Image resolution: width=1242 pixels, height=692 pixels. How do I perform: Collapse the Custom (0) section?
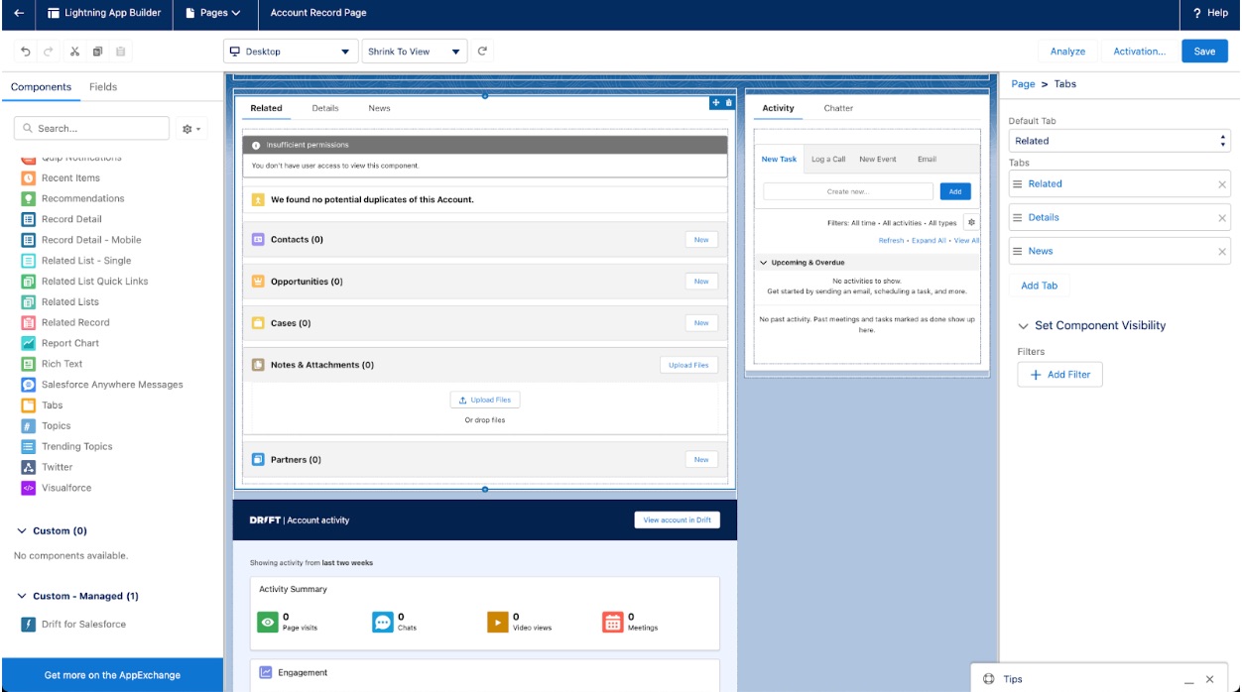22,531
